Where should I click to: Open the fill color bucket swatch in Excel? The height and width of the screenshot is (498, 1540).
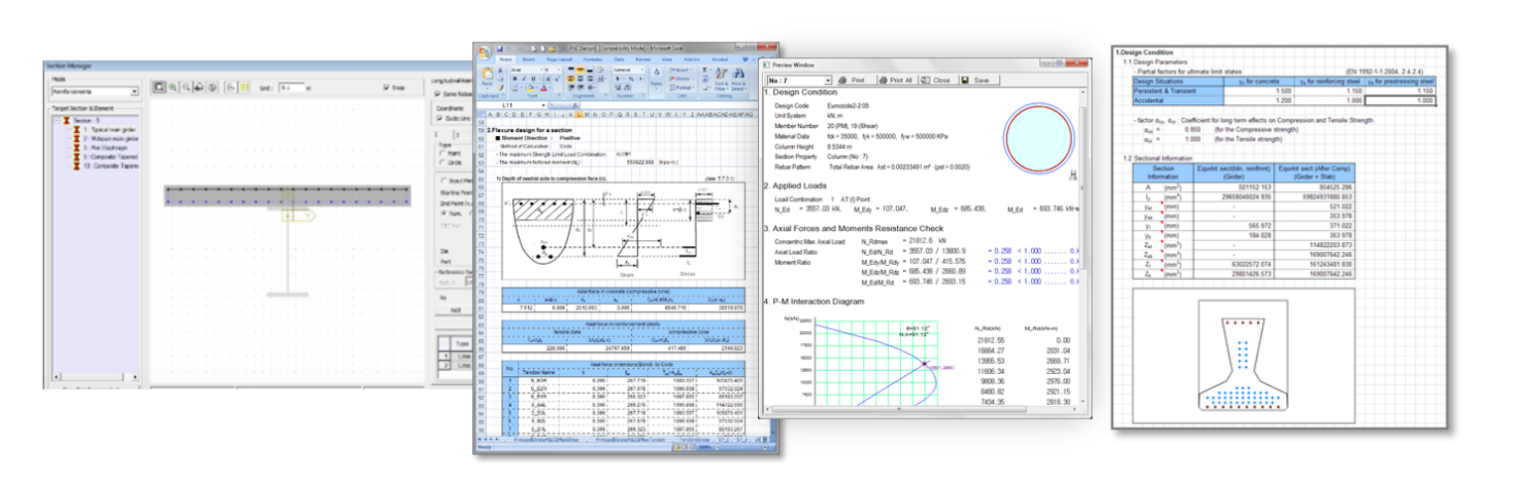[x=530, y=87]
